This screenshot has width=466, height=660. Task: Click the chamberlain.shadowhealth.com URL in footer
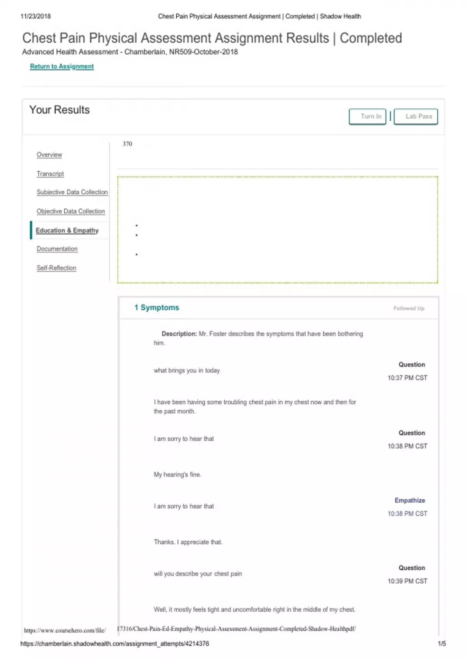coord(115,644)
